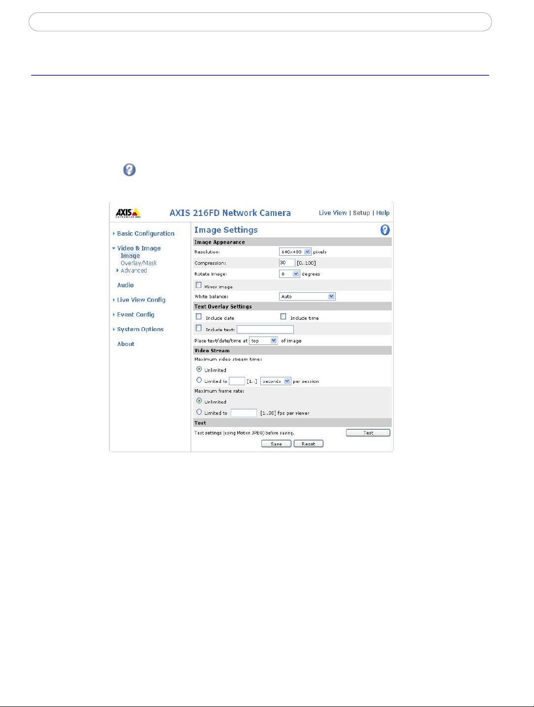Open Live View link
Screen dimensions: 534x707
tap(333, 213)
